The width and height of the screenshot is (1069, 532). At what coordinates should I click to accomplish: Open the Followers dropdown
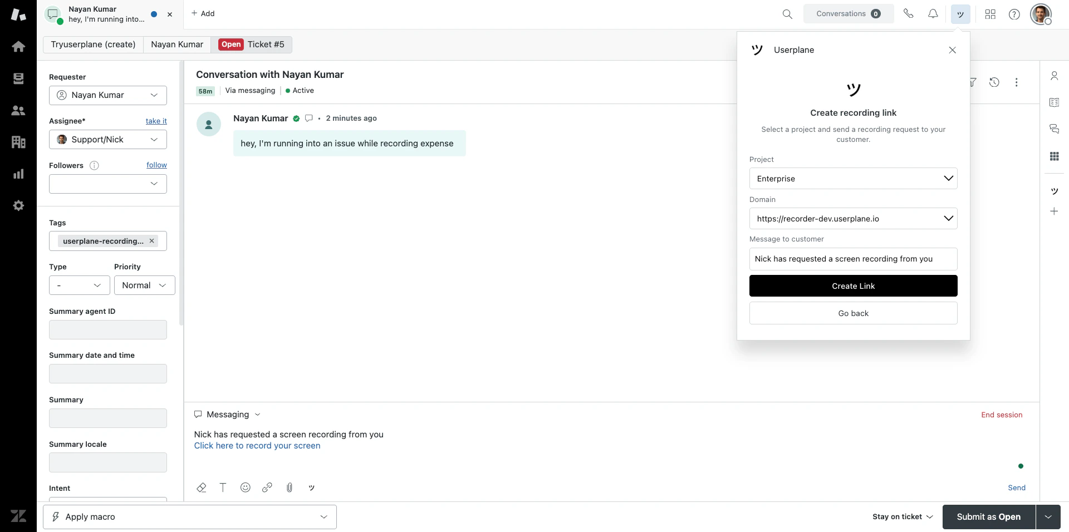coord(108,184)
